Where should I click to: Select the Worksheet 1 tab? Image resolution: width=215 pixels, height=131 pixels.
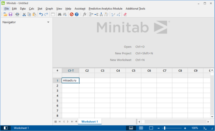90,122
